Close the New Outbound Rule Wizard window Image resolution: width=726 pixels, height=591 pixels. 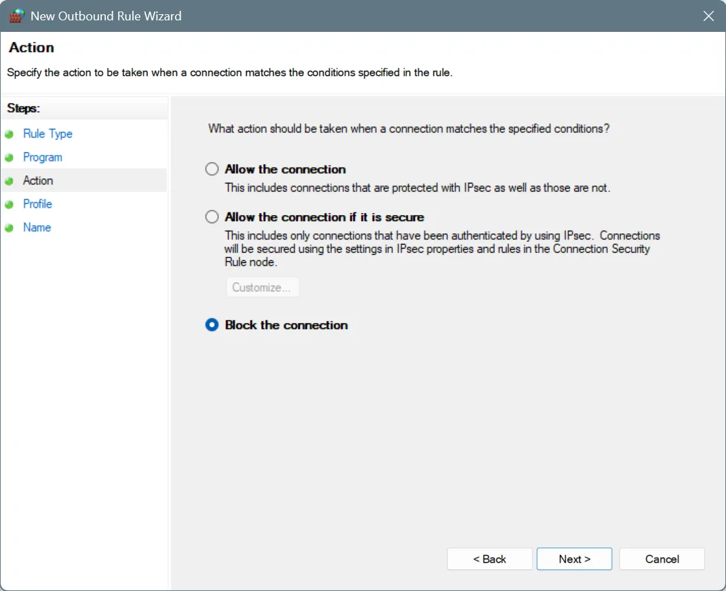coord(708,16)
